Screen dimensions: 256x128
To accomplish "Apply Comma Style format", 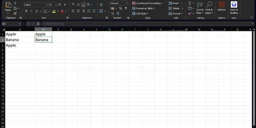I will (x=126, y=8).
